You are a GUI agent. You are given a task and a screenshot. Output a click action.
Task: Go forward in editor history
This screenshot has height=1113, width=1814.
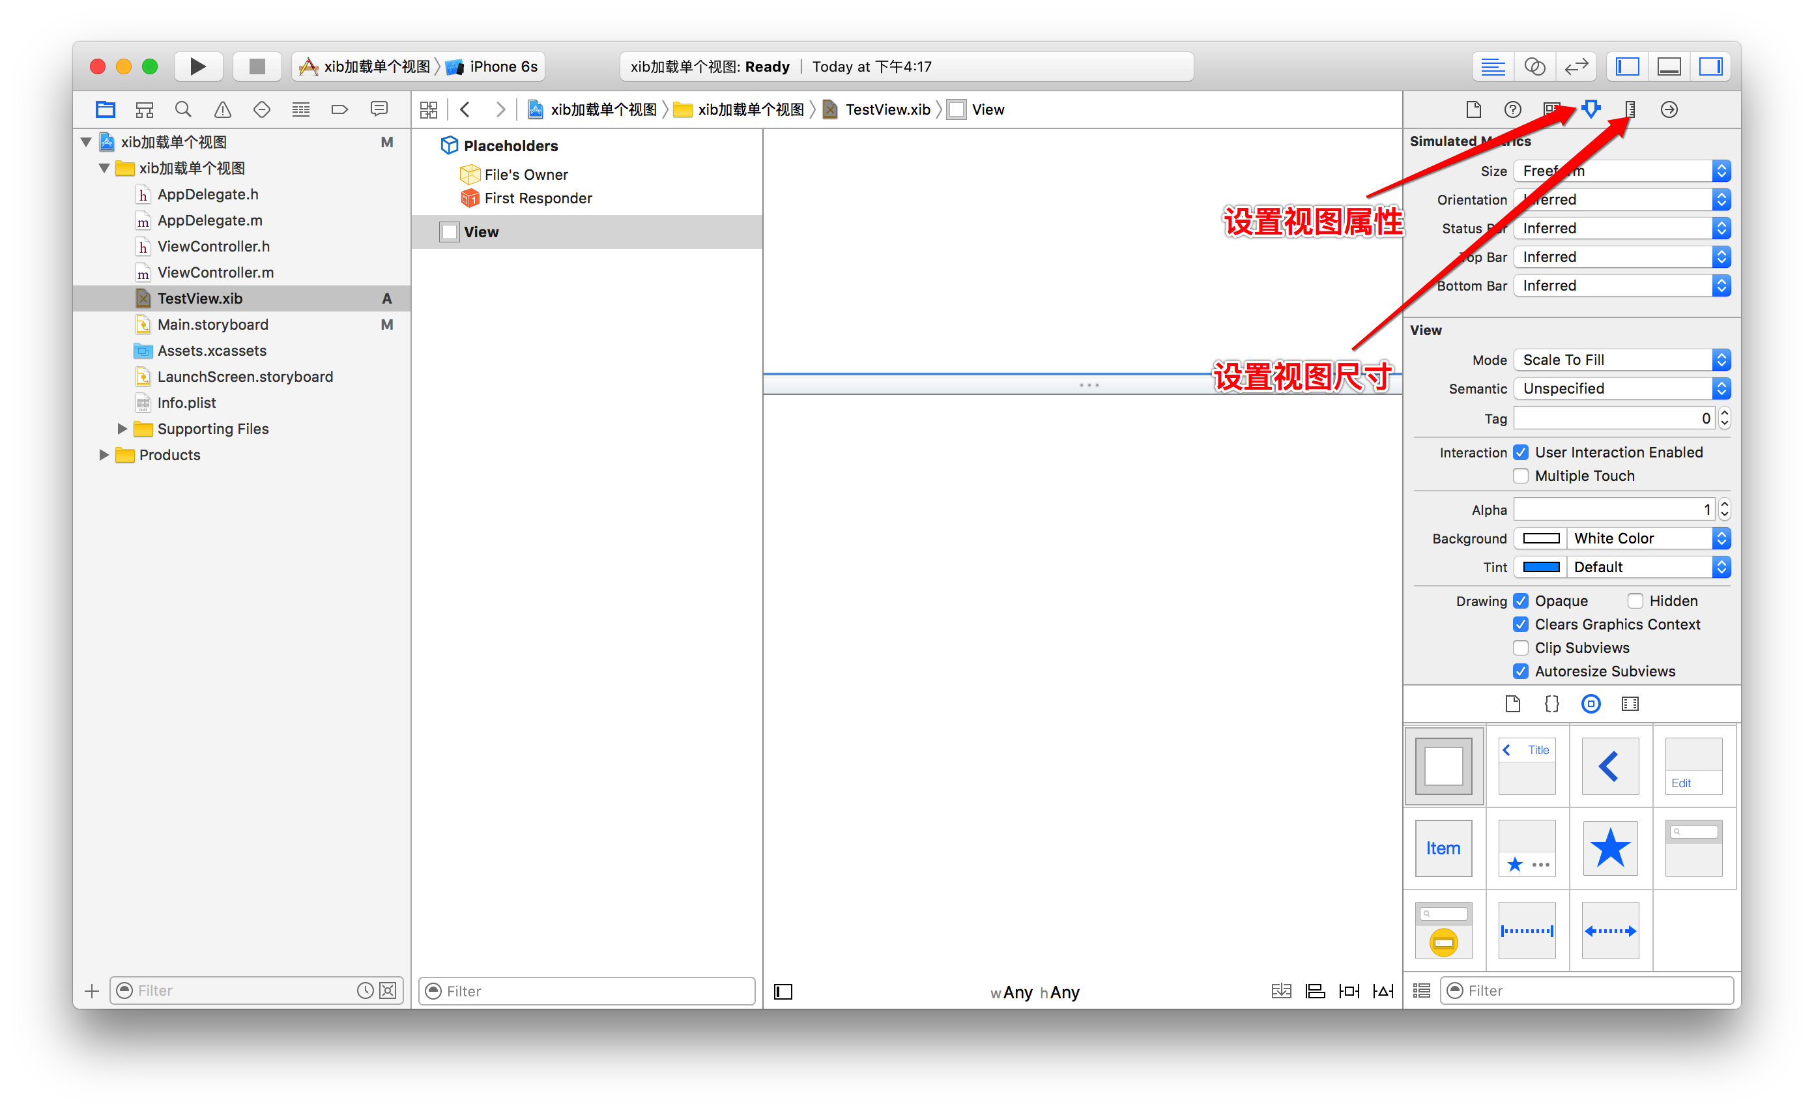(500, 109)
